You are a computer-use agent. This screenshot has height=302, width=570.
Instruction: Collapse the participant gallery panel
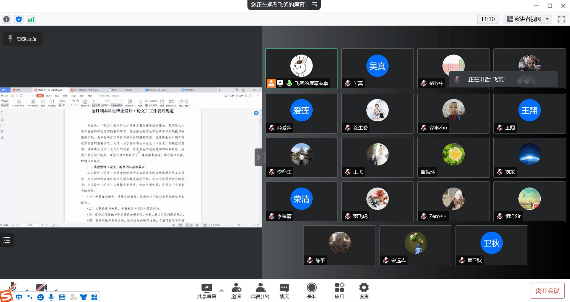tap(258, 157)
